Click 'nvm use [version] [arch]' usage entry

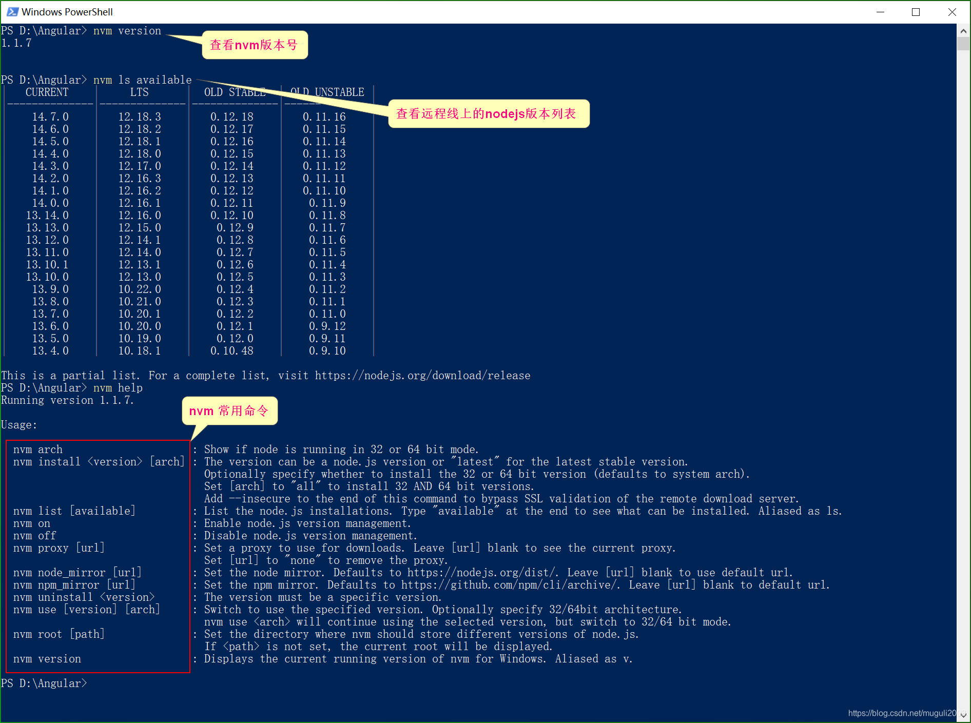(87, 610)
